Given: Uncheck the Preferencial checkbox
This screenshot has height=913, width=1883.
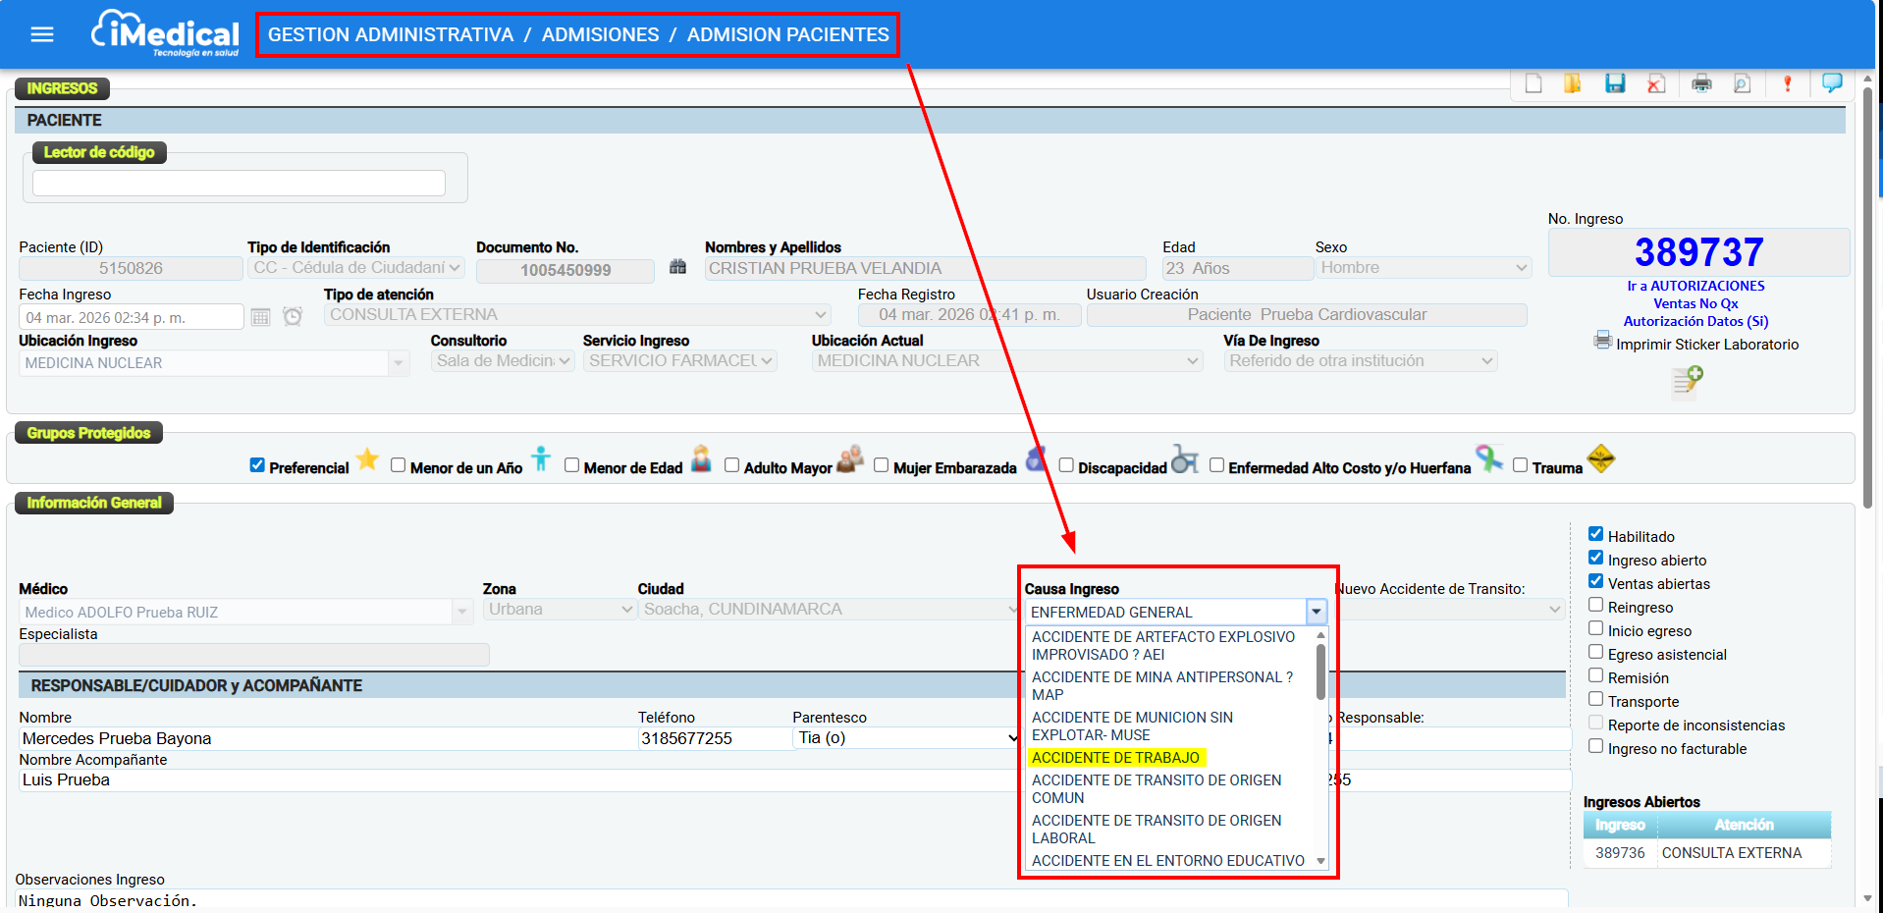Looking at the screenshot, I should (257, 465).
